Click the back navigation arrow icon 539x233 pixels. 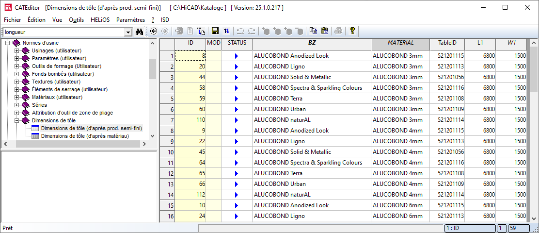(154, 31)
